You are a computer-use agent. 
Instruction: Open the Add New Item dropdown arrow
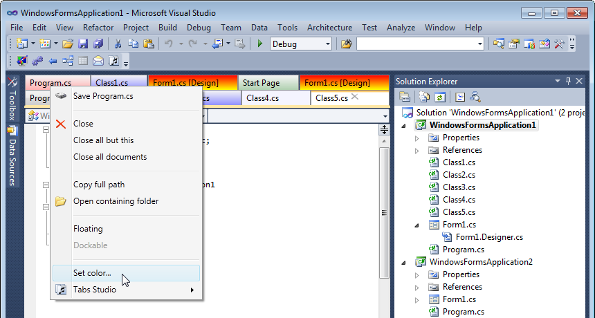pos(56,44)
